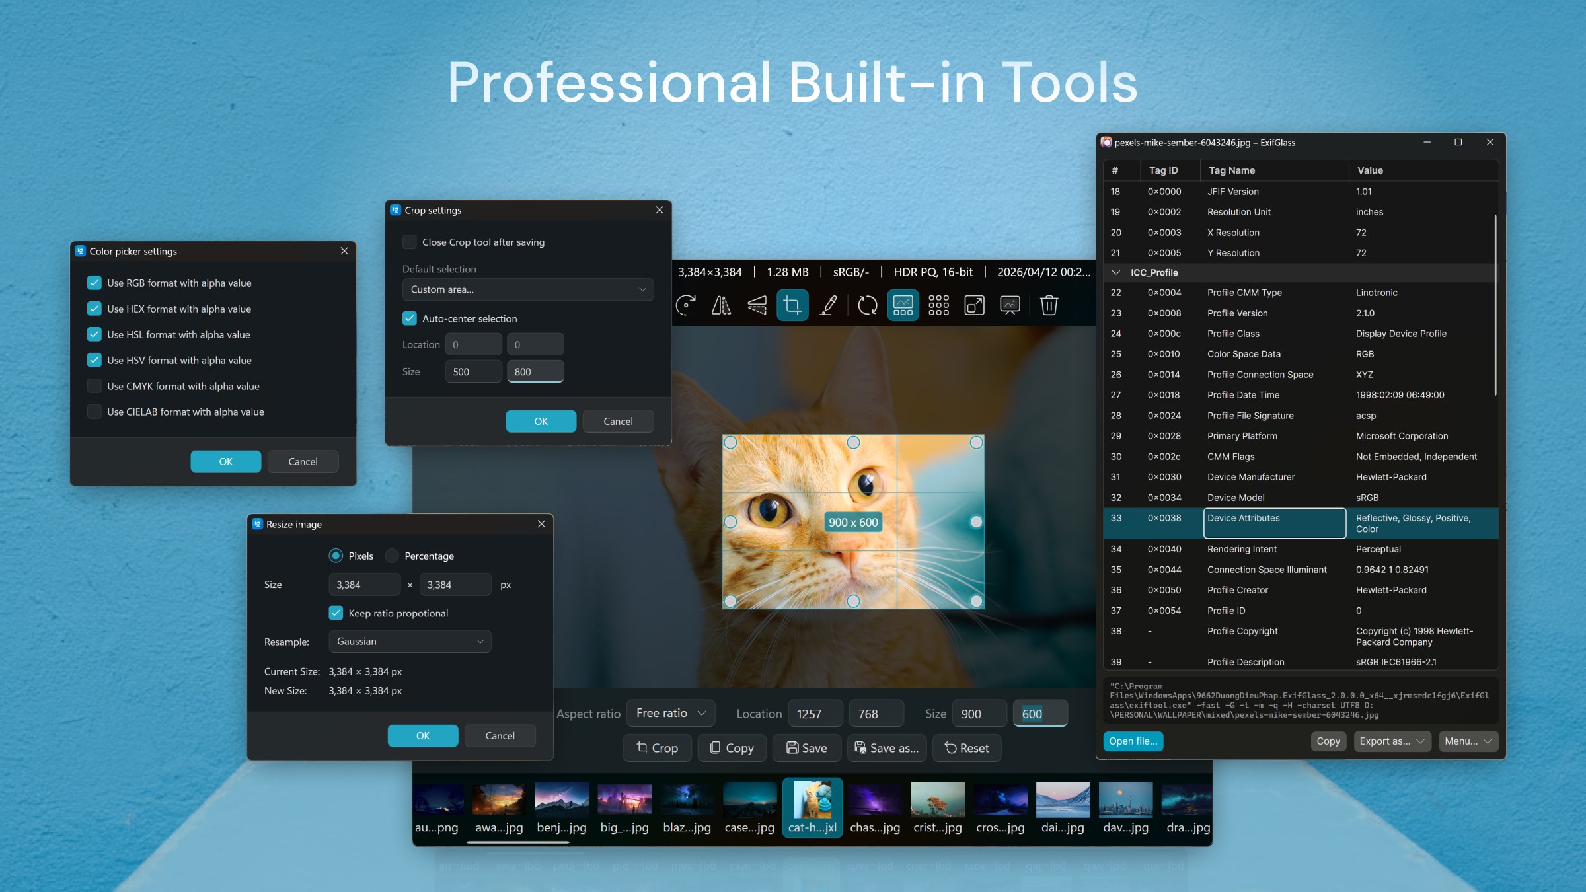
Task: Select the Device Attributes row
Action: click(1301, 523)
